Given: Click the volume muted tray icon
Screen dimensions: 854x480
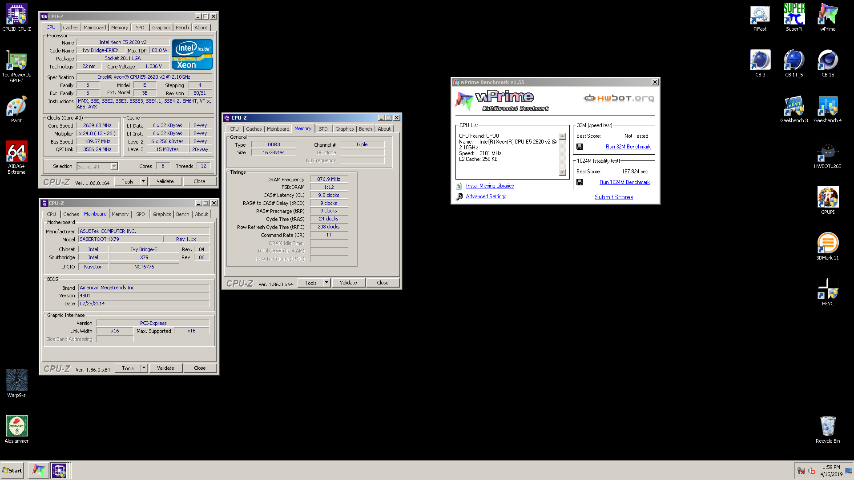Looking at the screenshot, I should tap(812, 471).
